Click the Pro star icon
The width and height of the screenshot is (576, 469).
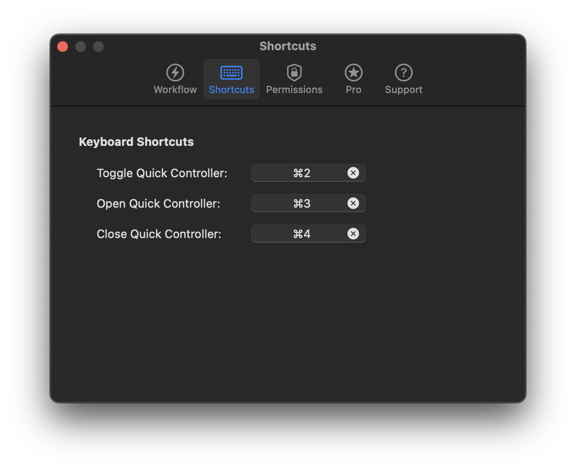click(353, 72)
